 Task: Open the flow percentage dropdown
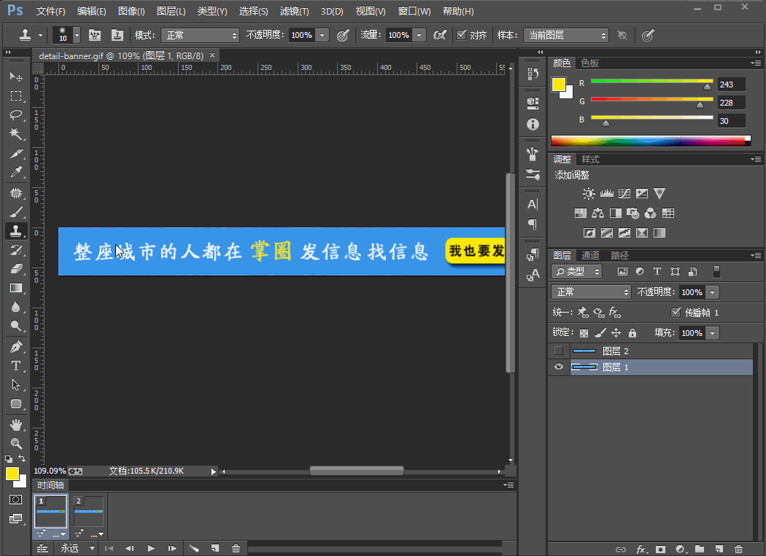419,35
